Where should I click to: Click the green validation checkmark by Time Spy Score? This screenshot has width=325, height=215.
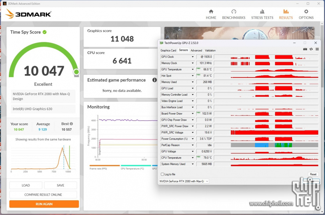(44, 32)
